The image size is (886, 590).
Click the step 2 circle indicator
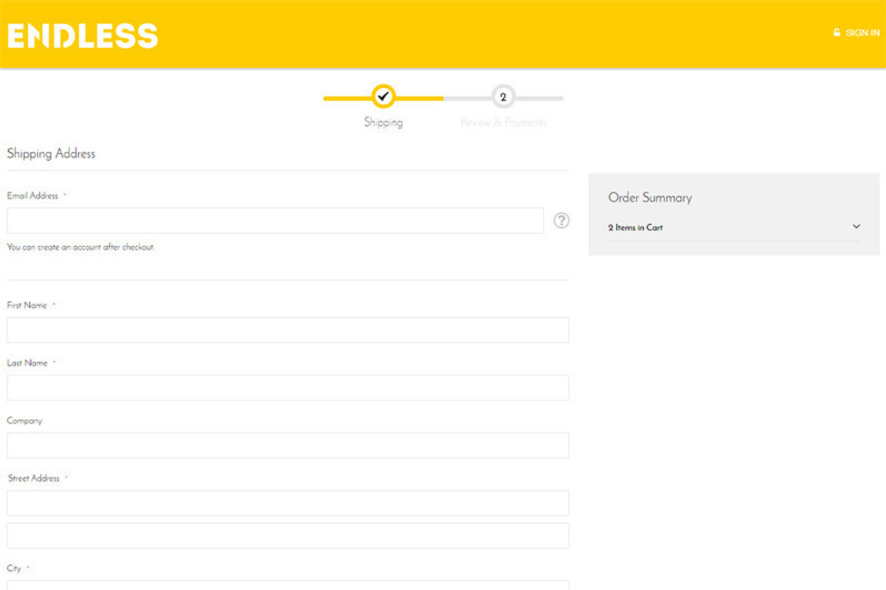503,97
